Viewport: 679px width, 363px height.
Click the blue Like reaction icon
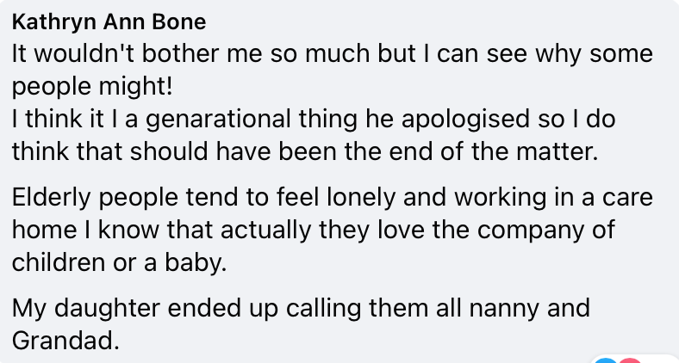tap(607, 360)
